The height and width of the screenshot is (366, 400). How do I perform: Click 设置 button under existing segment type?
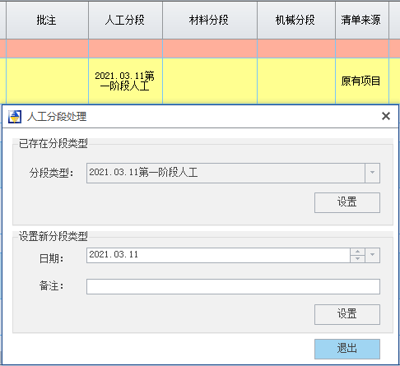347,202
